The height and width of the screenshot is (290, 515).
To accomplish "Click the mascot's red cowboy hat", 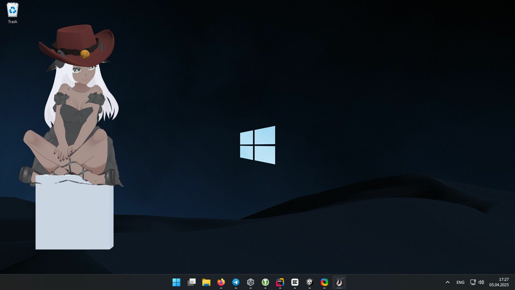I will click(x=77, y=45).
